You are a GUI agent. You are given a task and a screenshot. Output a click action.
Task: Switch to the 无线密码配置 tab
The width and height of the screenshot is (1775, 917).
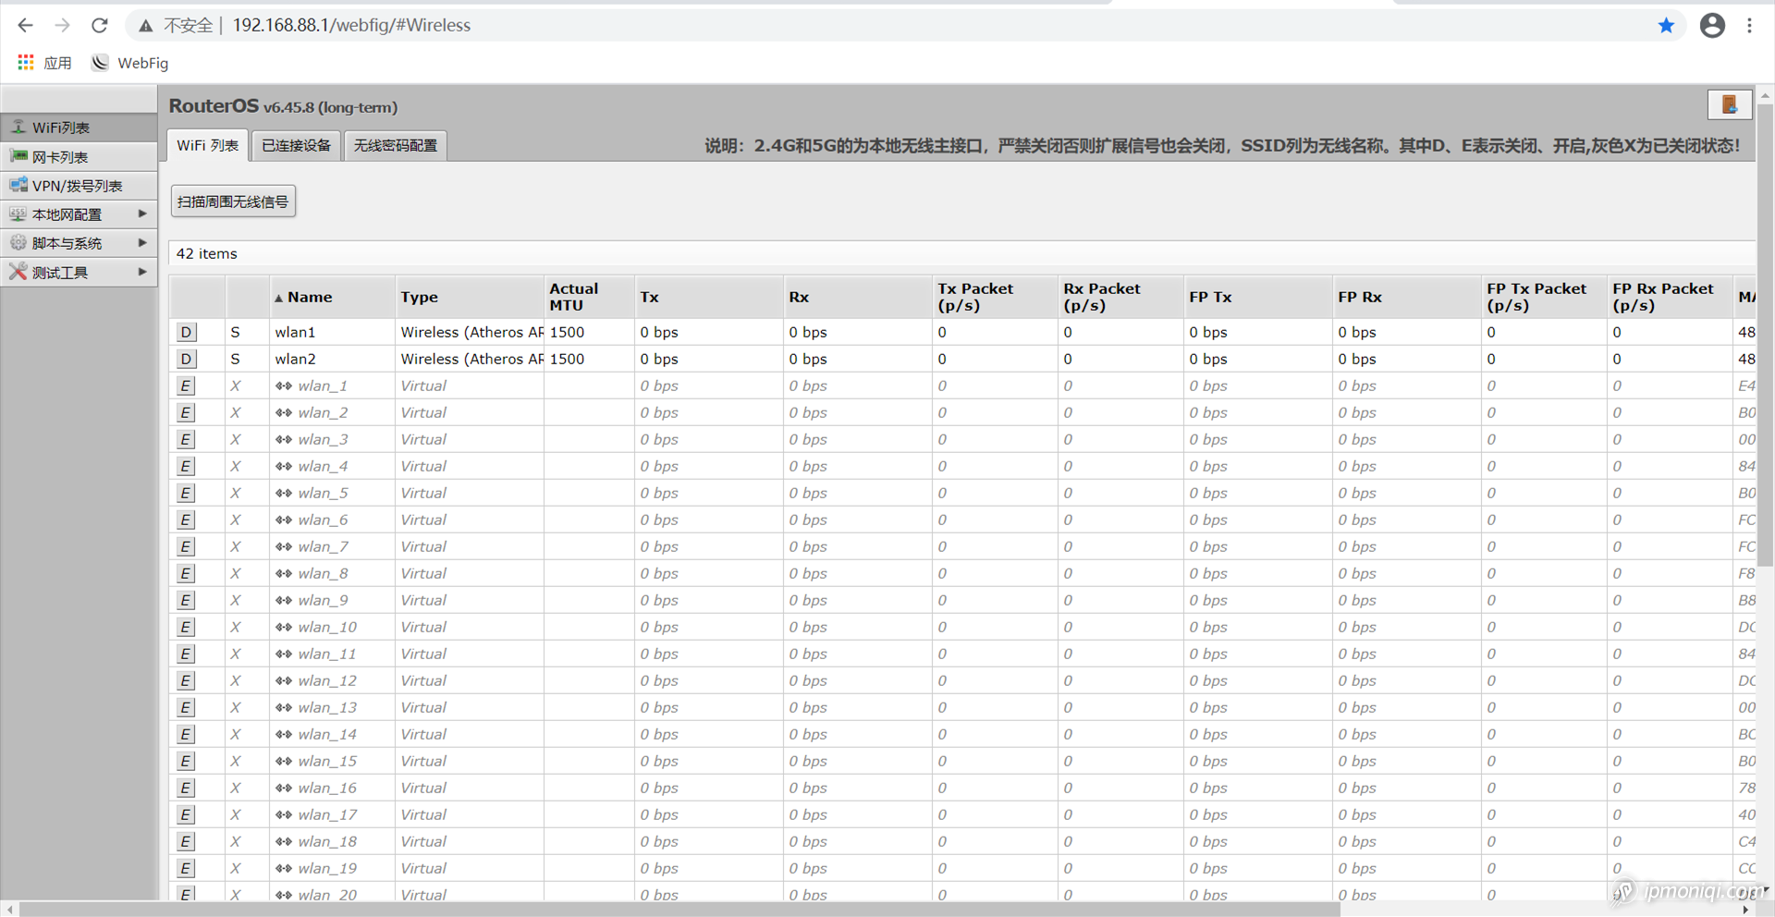coord(395,146)
